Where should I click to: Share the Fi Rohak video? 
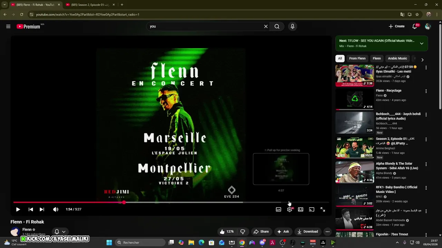pos(261,232)
